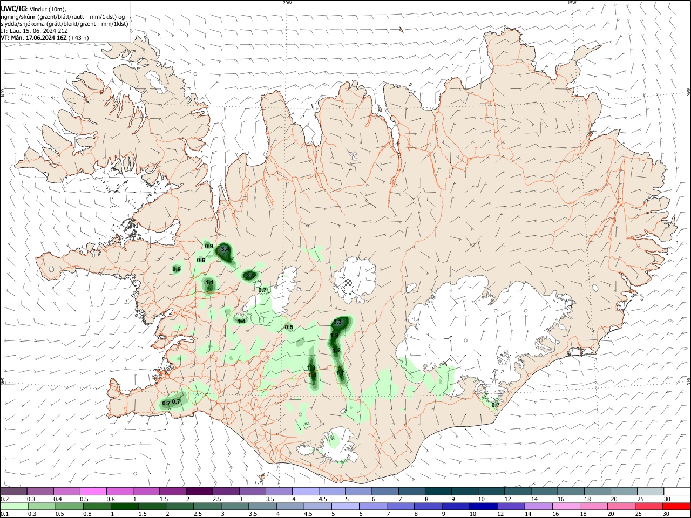Click the 1.3 precipitation value label

coord(311,368)
